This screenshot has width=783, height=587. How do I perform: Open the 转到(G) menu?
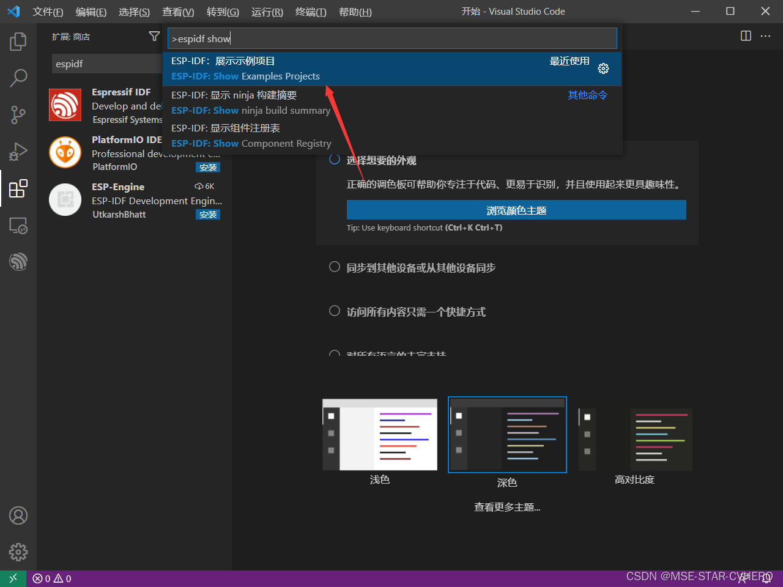(x=223, y=12)
